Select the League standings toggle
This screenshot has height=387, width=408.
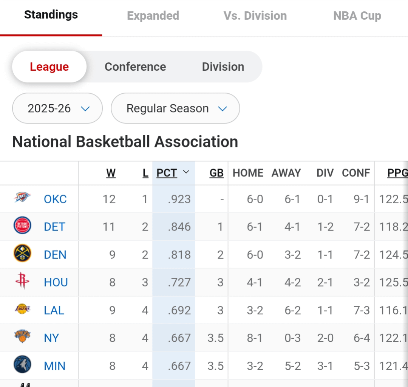coord(49,67)
